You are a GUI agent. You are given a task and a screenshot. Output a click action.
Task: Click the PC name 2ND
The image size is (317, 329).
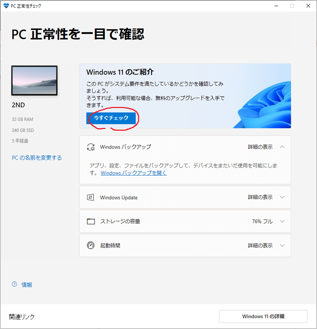pyautogui.click(x=18, y=105)
